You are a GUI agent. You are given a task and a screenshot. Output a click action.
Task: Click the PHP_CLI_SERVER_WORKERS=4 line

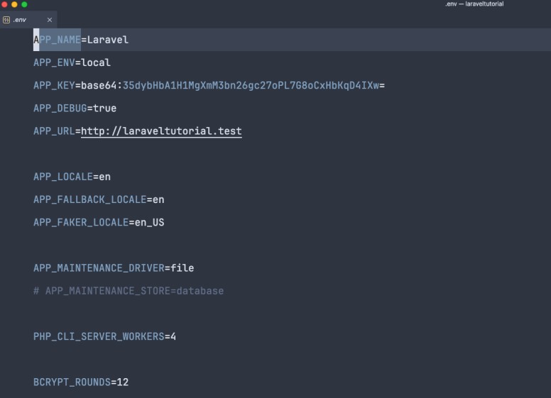click(104, 336)
